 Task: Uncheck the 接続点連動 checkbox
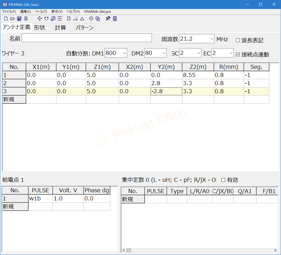[238, 54]
